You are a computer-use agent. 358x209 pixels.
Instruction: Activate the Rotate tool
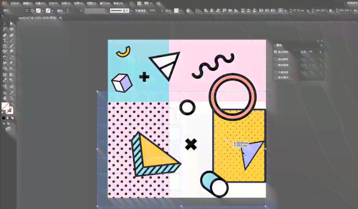[x=5, y=58]
